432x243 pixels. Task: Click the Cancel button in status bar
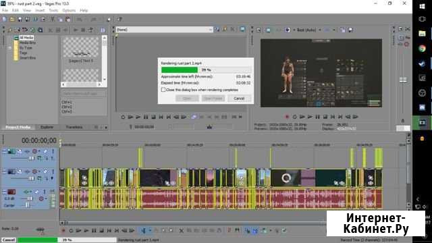coord(9,240)
